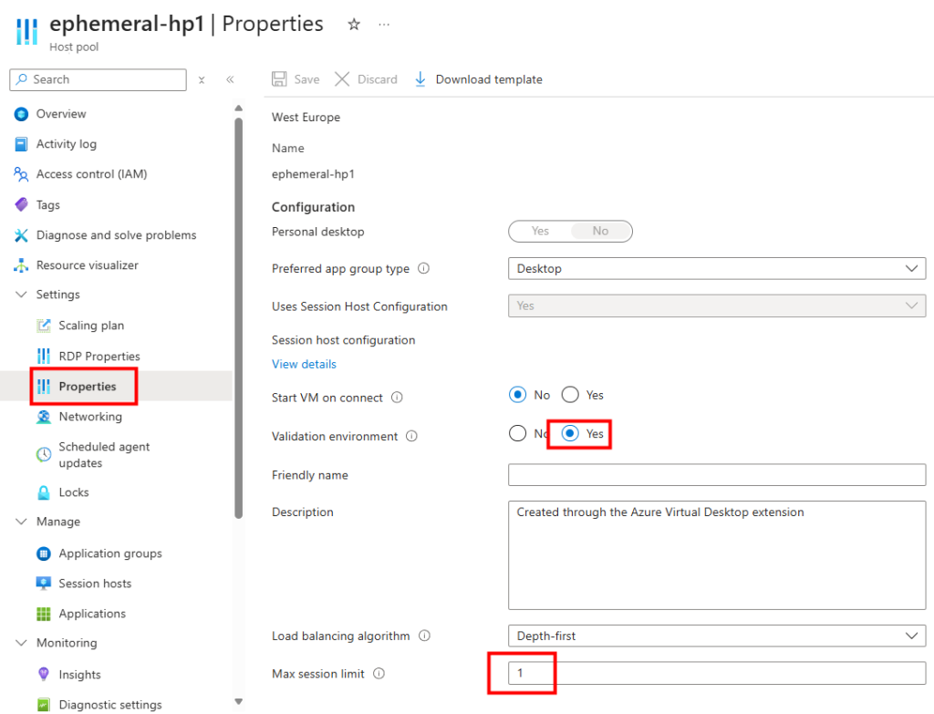
Task: Click the Access control people icon
Action: (x=22, y=174)
